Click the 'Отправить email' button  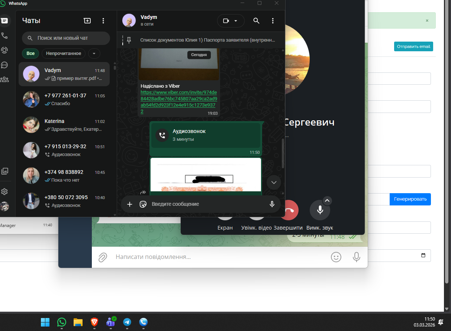tap(413, 46)
